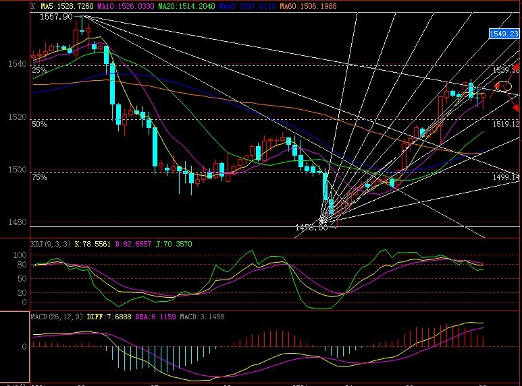Click the blue 1549.23 price tag
The height and width of the screenshot is (386, 522).
click(504, 33)
